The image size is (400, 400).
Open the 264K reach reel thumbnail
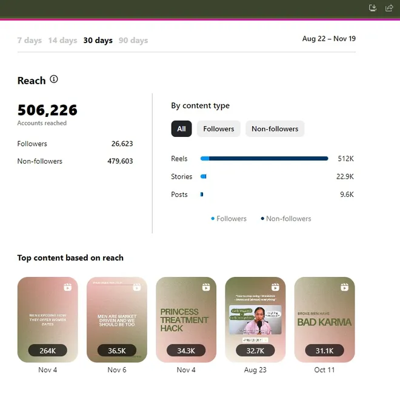pos(48,319)
